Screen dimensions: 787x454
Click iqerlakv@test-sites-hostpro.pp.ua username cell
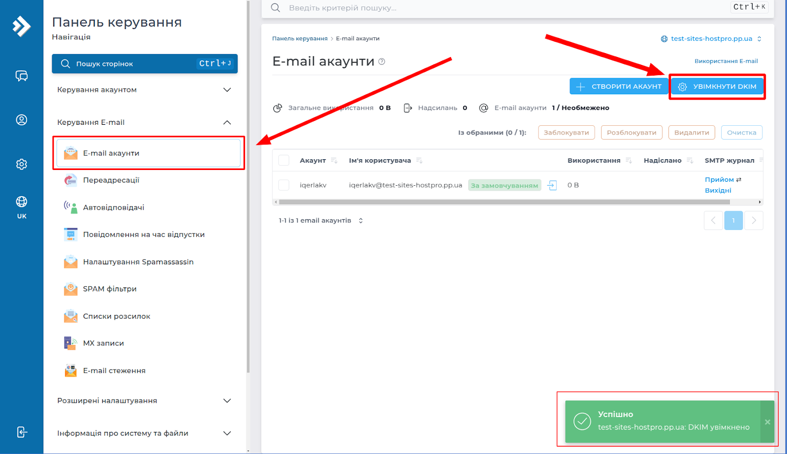[x=405, y=185]
